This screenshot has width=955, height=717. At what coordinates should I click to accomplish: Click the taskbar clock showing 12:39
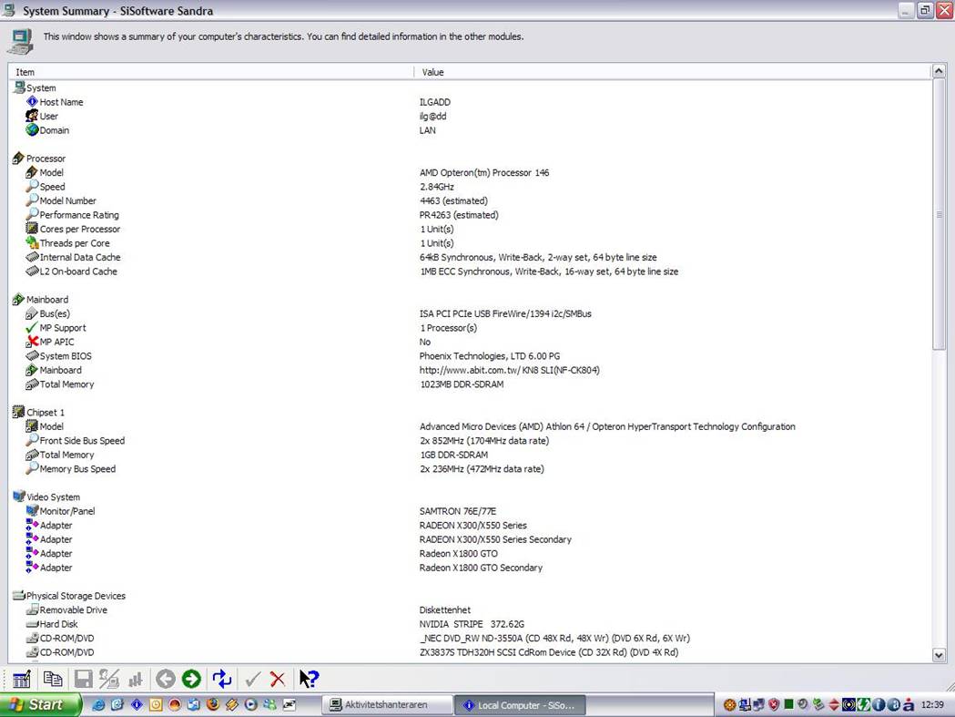coord(932,705)
